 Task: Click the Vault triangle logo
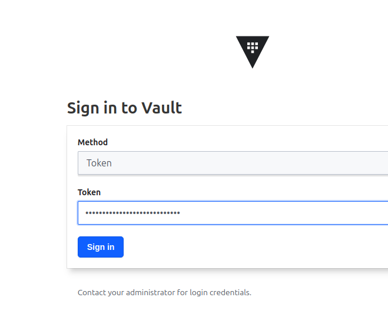pyautogui.click(x=253, y=52)
